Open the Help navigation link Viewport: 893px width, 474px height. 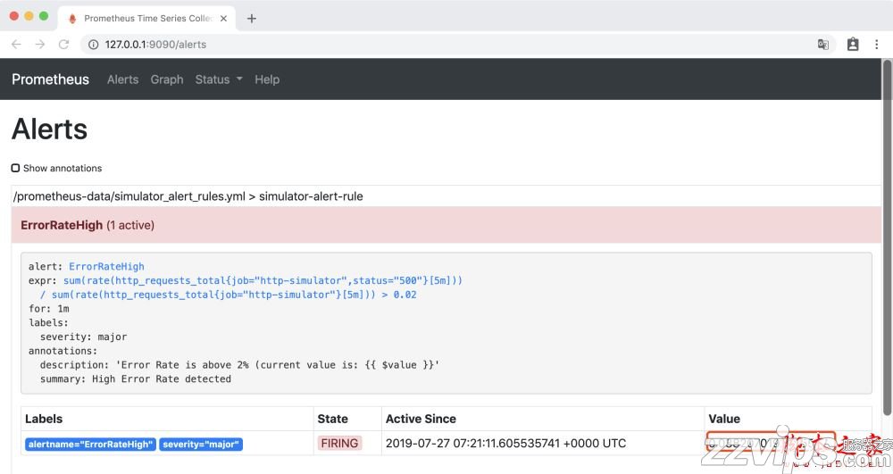(x=267, y=79)
